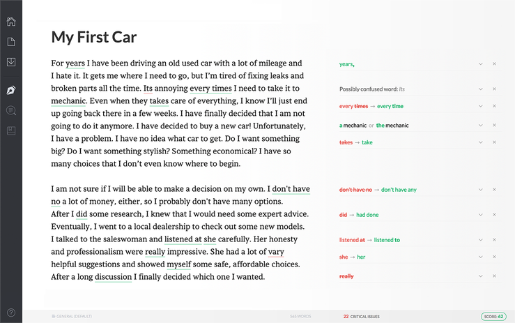This screenshot has width=515, height=323.
Task: Accept the 'every time' correction
Action: pyautogui.click(x=390, y=106)
